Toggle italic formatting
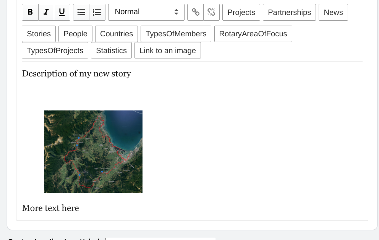This screenshot has height=240, width=379. coord(46,12)
